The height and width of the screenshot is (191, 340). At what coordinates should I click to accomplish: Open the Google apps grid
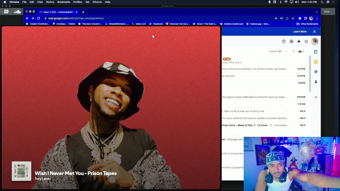[306, 41]
